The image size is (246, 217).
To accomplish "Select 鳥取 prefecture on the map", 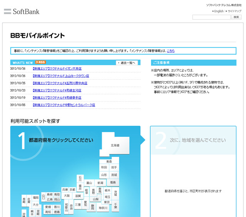I will 57,194.
